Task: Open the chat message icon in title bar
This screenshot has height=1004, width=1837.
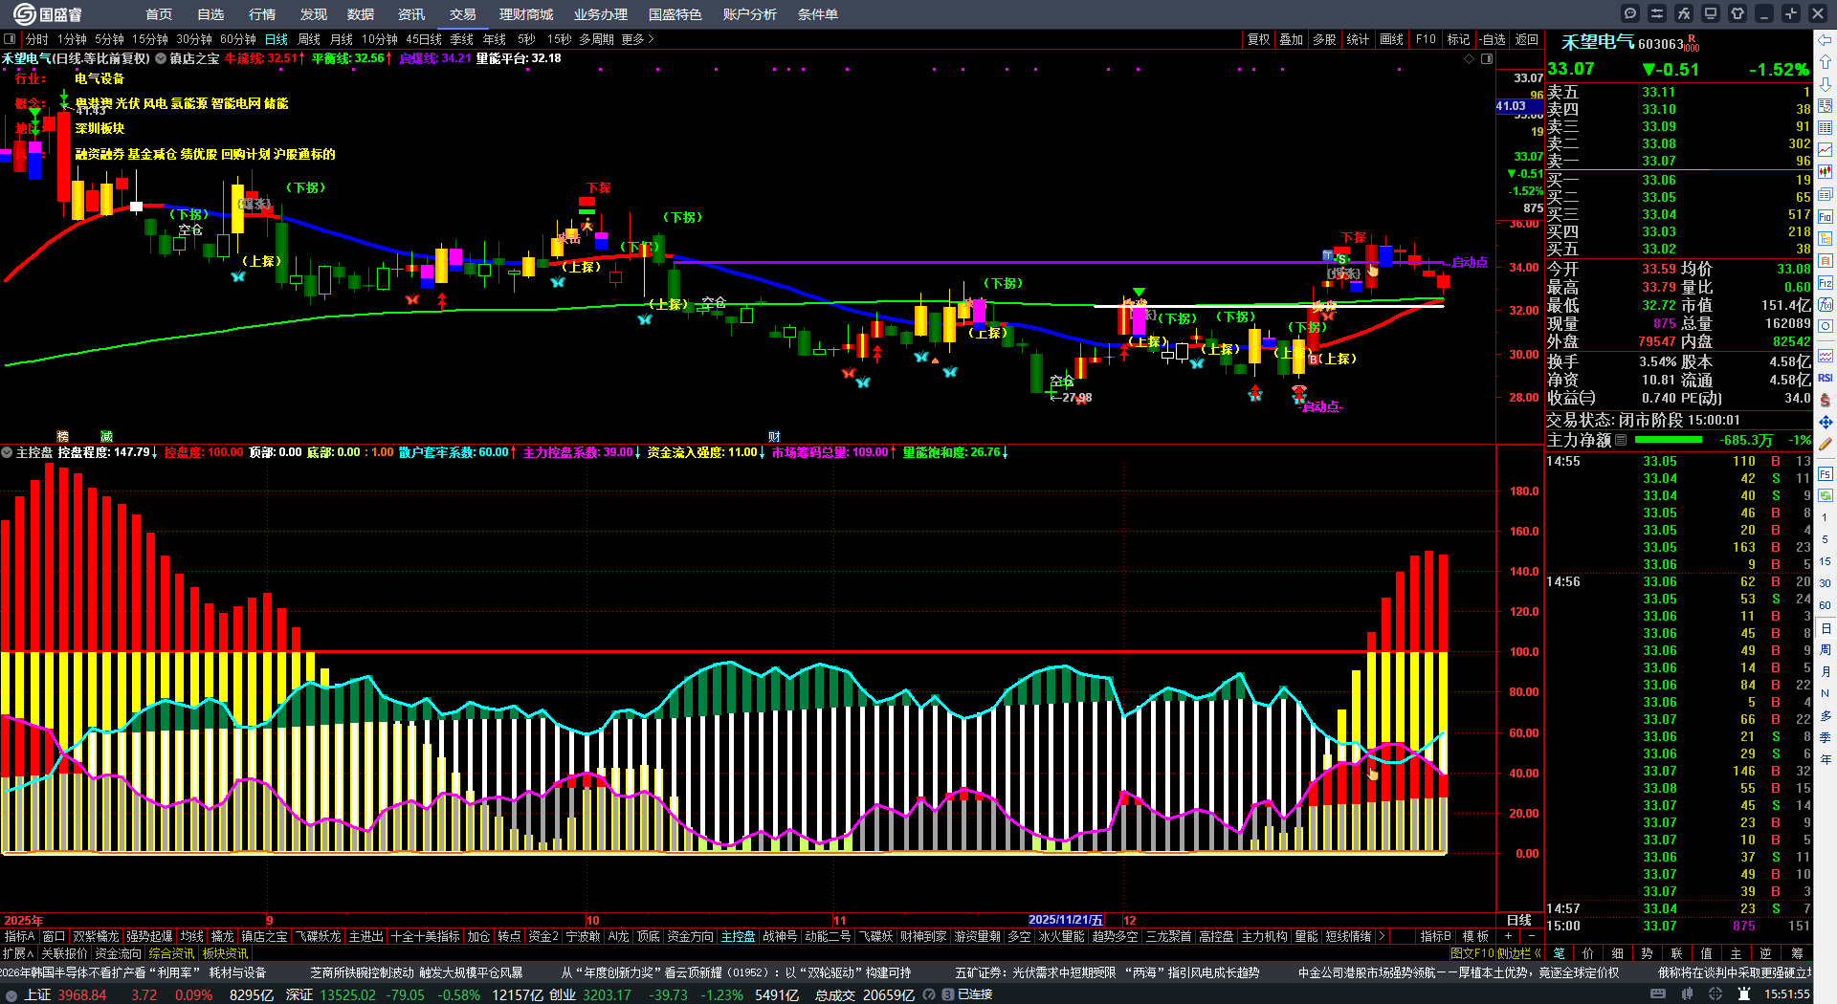Action: point(1630,13)
